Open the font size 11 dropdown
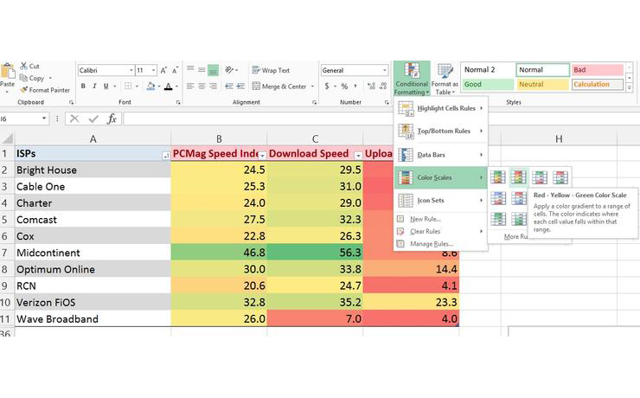 pos(153,71)
